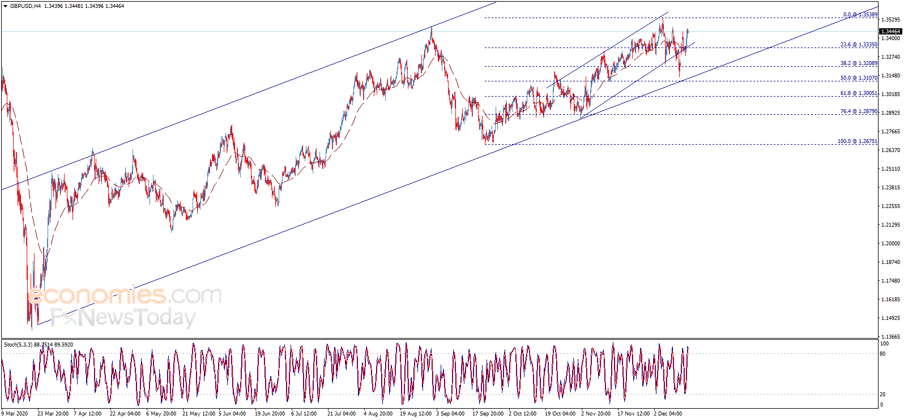
Task: Select the Fibonacci label 61.8 @ 1.30051
Action: 859,93
